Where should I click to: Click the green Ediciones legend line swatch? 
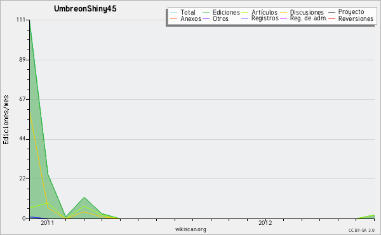[x=206, y=13]
